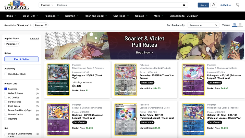
Task: Open Hydreigon - 110/189 [Thank You] title
Action: (87, 77)
